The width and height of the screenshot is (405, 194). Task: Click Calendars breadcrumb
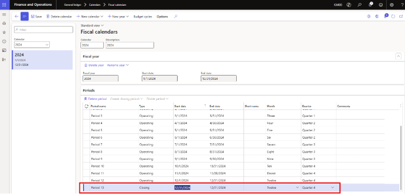pos(95,5)
